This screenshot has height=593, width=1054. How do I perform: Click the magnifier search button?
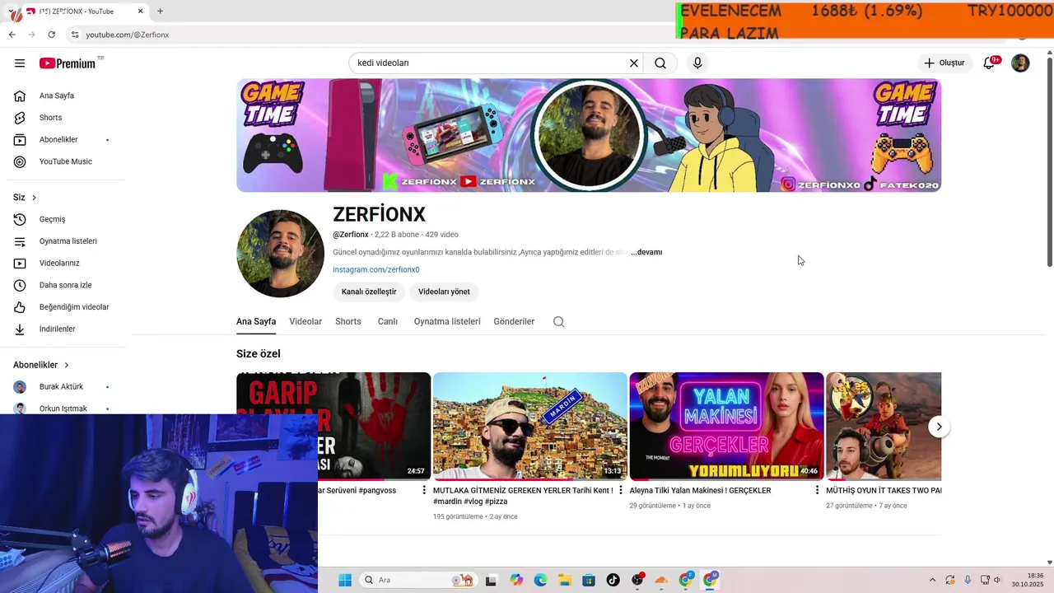(660, 63)
